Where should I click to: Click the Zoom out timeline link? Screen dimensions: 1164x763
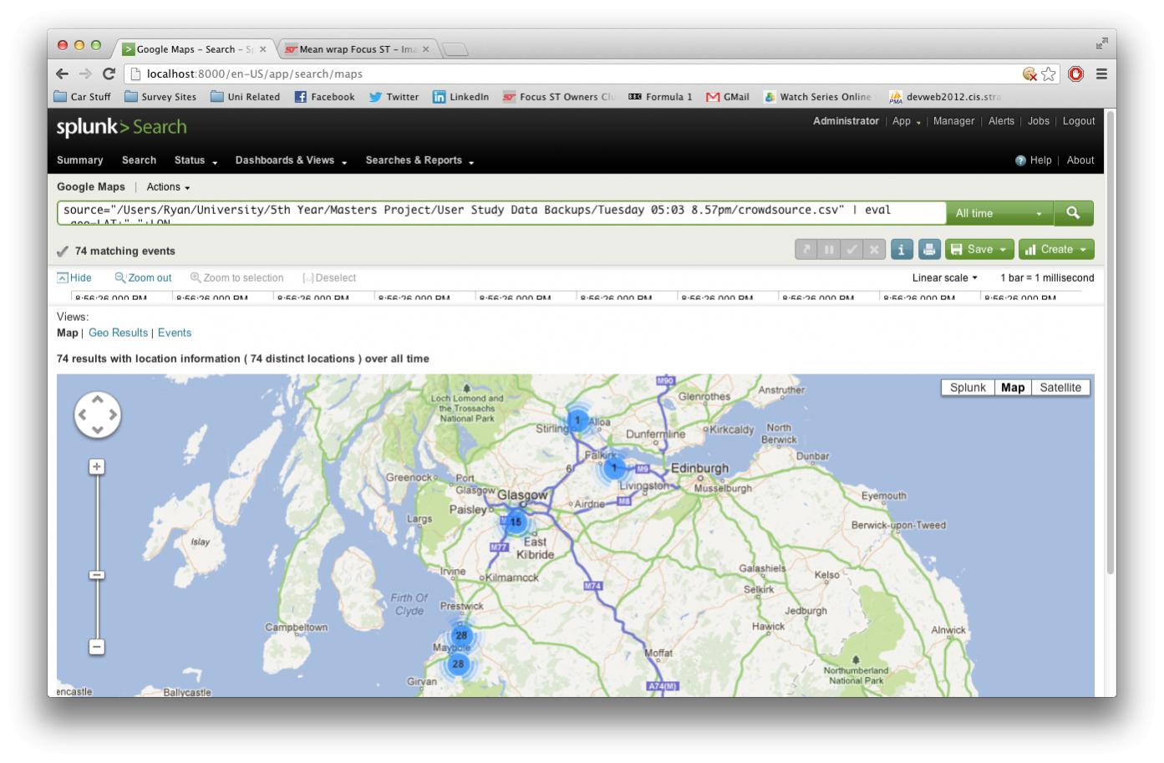click(x=144, y=277)
